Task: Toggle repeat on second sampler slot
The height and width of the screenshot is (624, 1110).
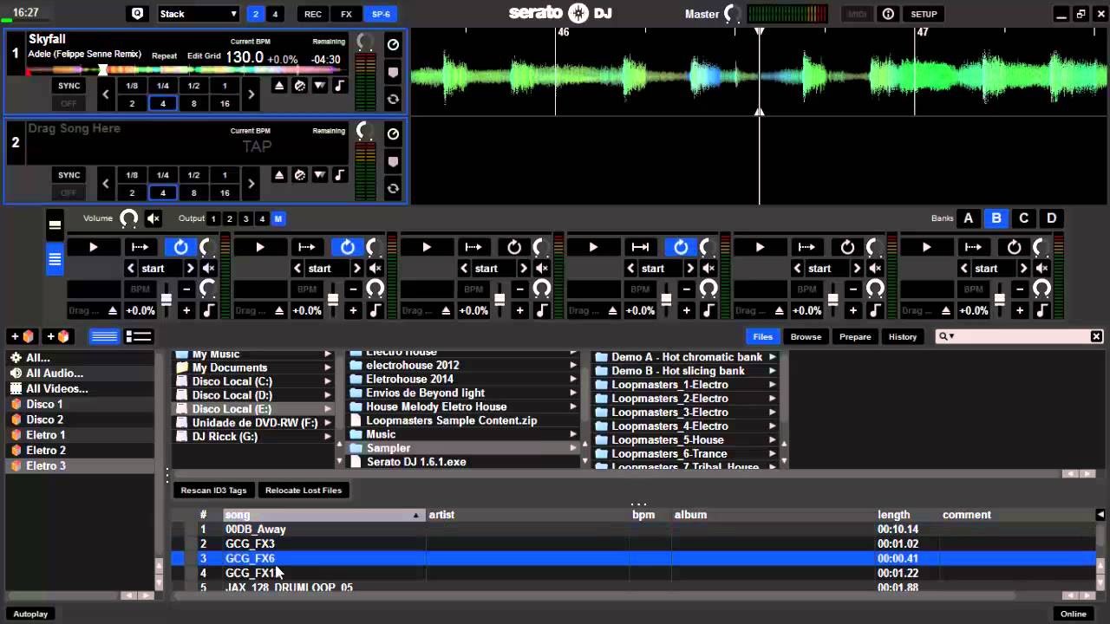Action: (x=347, y=247)
